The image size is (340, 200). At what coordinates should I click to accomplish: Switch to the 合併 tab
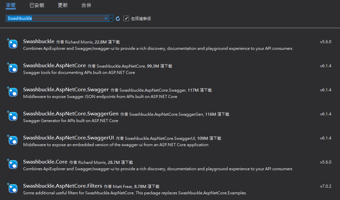[x=86, y=5]
